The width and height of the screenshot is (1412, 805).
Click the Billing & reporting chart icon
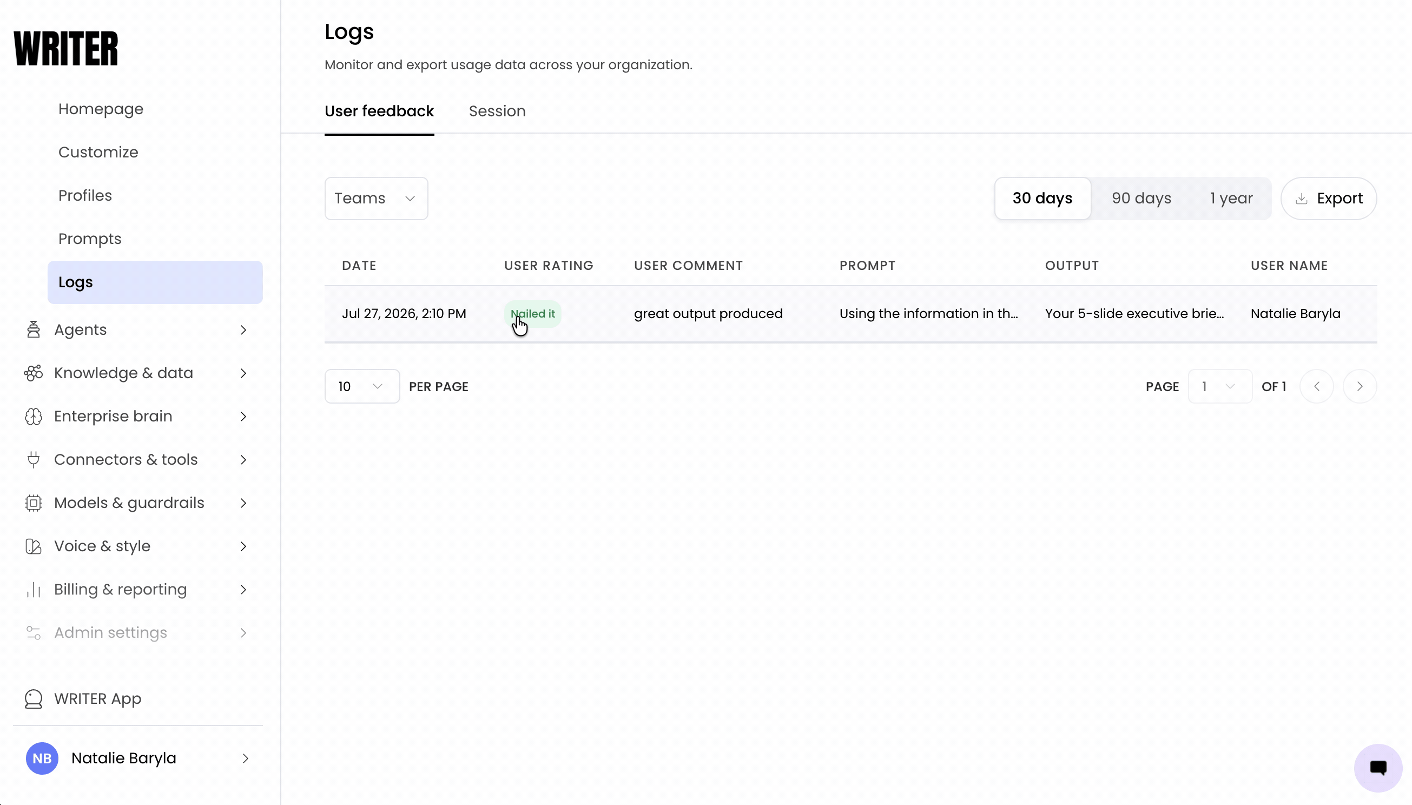pyautogui.click(x=33, y=589)
